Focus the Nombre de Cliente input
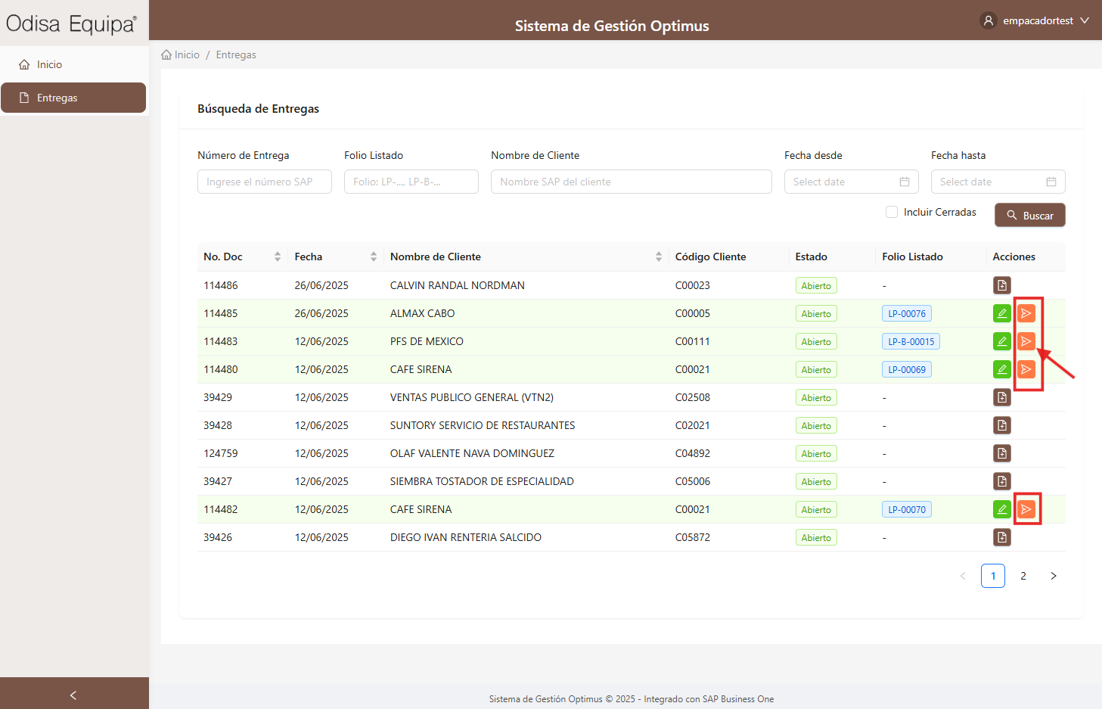 point(632,182)
